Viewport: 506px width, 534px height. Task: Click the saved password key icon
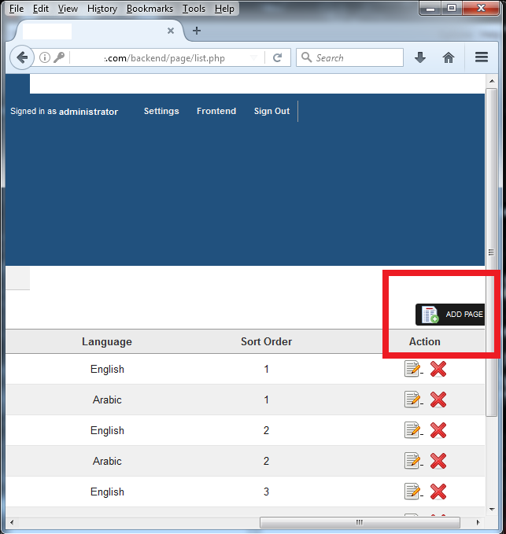coord(59,57)
